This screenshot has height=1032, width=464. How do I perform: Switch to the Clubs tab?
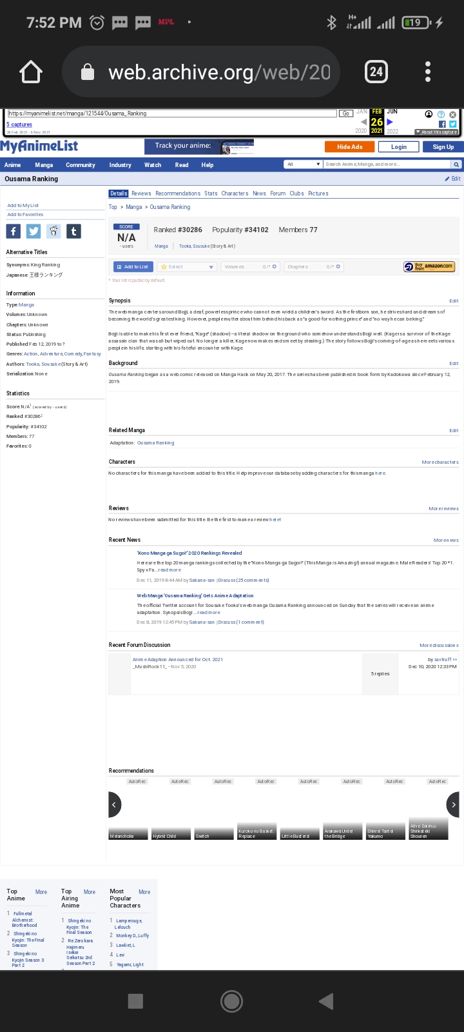pyautogui.click(x=296, y=193)
